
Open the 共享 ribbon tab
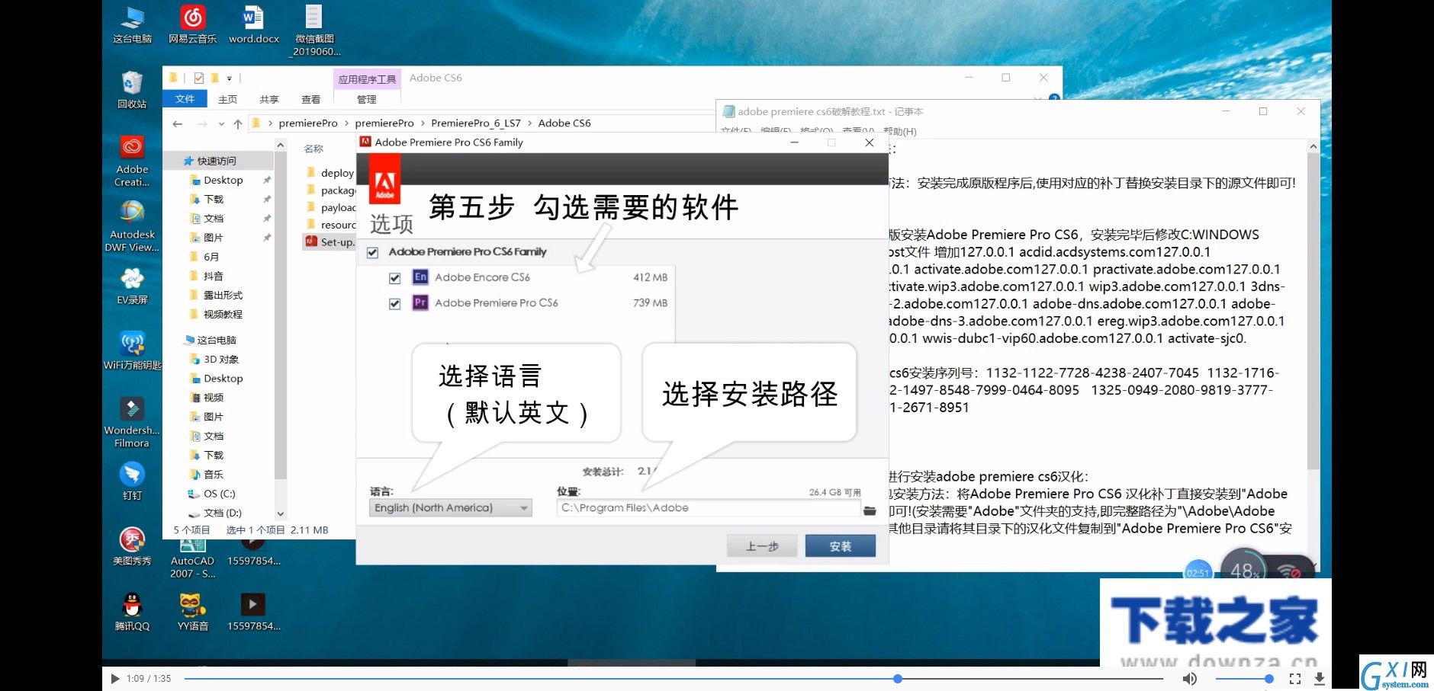[268, 99]
